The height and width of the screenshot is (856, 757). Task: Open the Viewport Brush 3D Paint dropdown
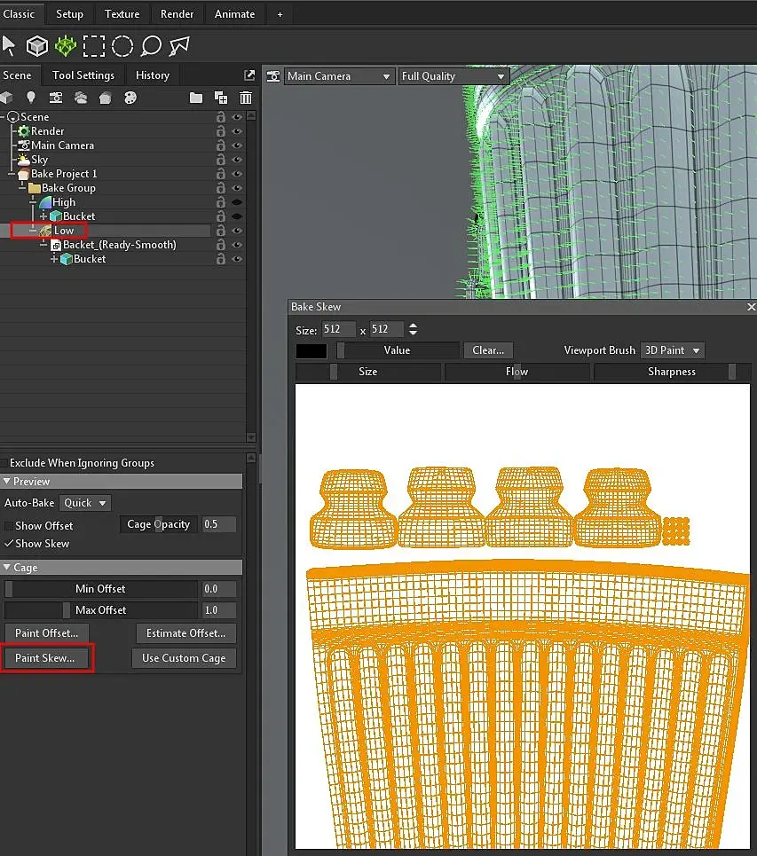(672, 350)
